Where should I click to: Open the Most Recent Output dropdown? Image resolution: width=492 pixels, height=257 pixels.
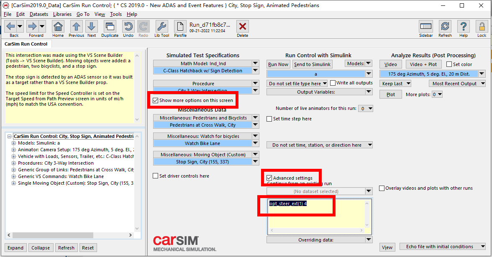coord(457,84)
